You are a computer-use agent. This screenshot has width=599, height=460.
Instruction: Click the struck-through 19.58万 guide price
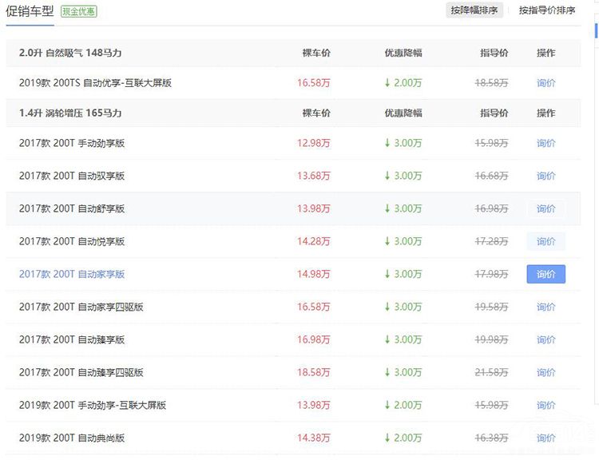(492, 307)
